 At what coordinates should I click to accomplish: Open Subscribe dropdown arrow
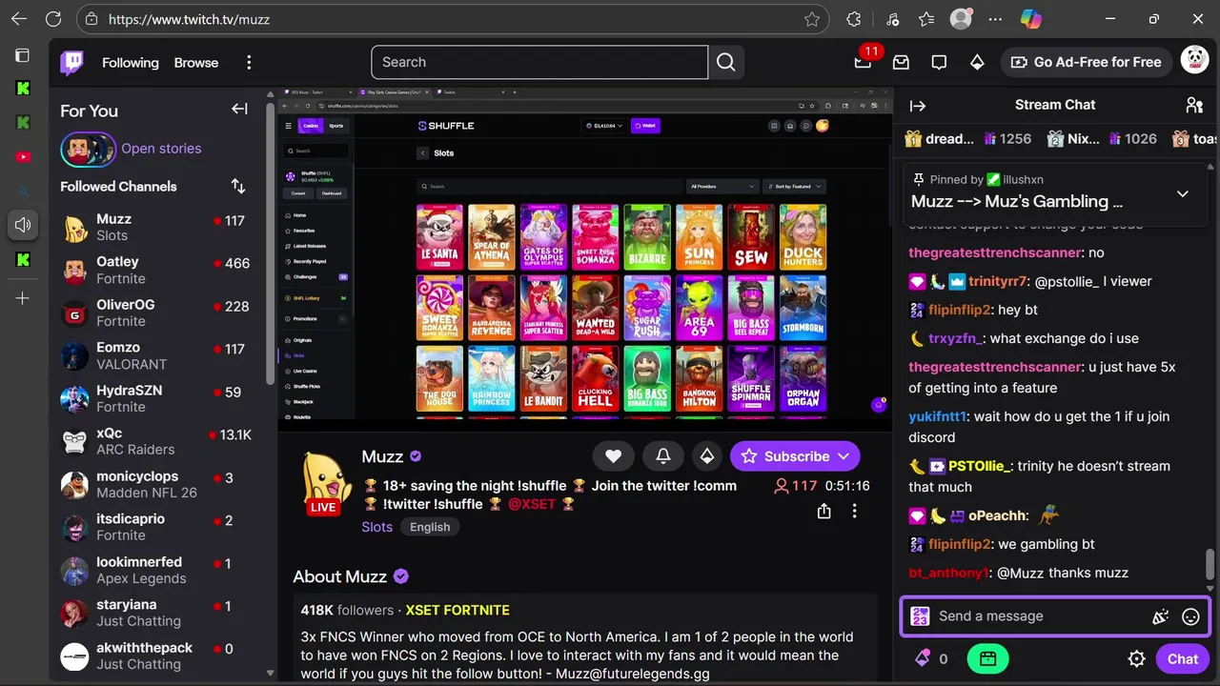tap(844, 456)
